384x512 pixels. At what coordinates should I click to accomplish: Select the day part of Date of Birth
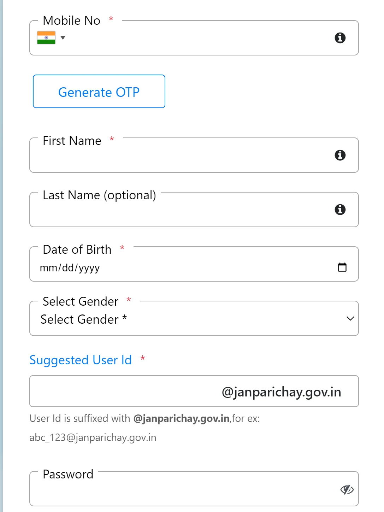pyautogui.click(x=68, y=268)
